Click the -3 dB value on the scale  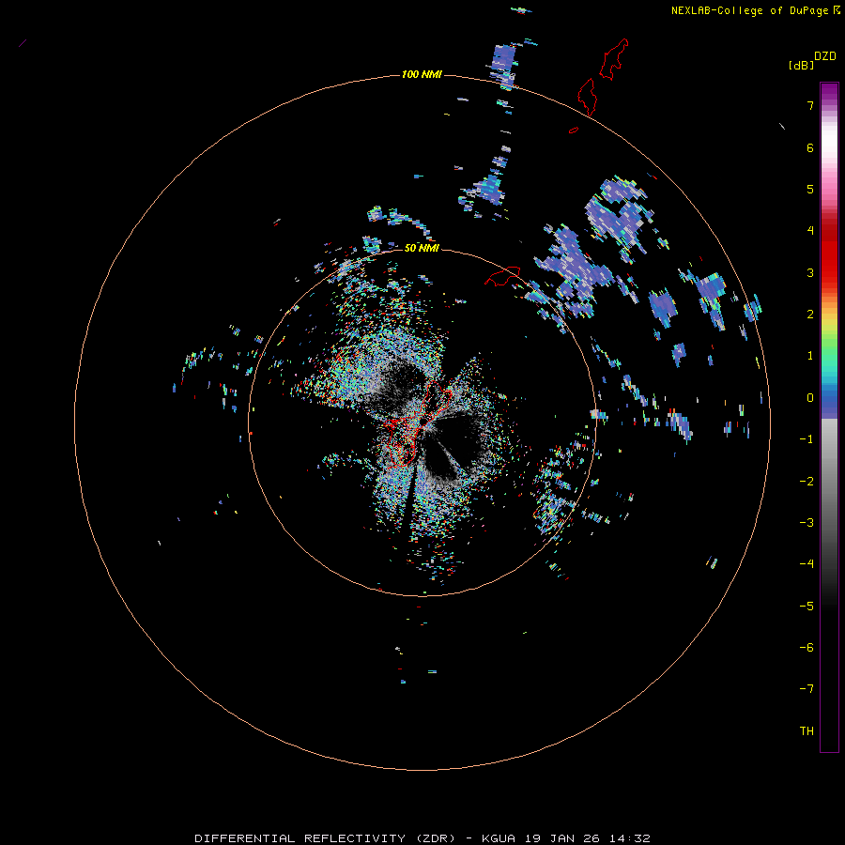tap(807, 523)
